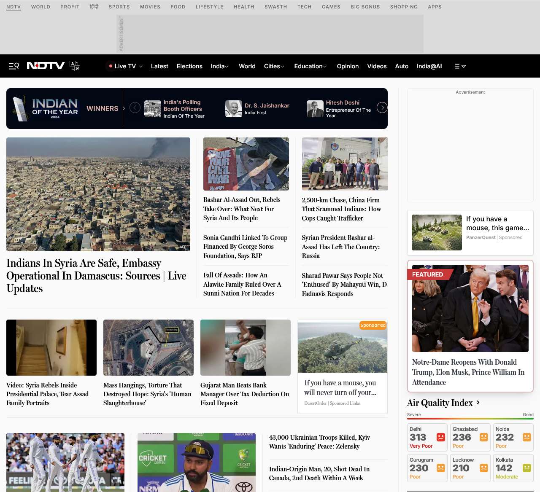Open Syrian President Has Left Country article
Viewport: 540px width, 492px height.
click(340, 247)
